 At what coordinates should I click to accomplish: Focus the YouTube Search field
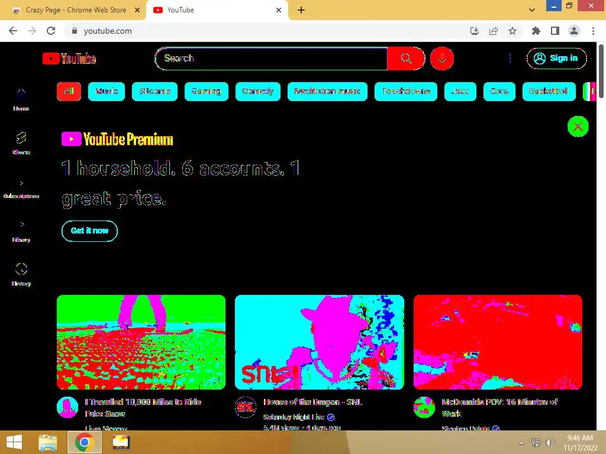[271, 59]
